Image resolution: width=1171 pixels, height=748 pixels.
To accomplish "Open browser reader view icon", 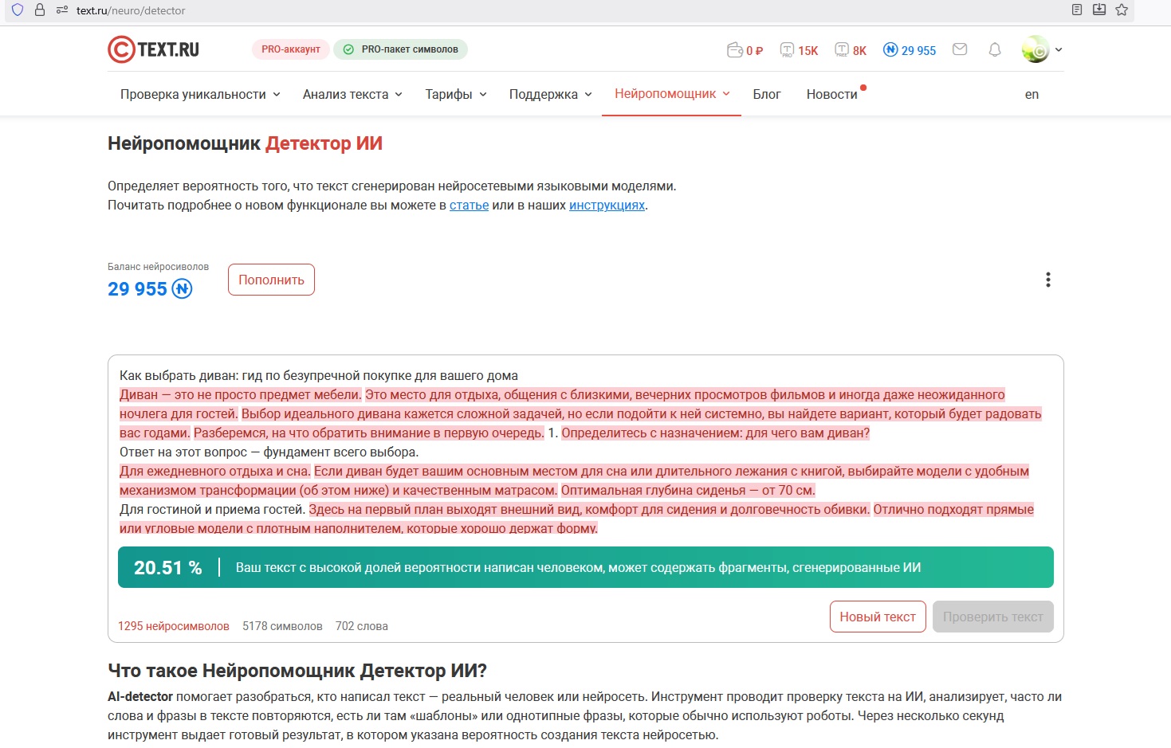I will tap(1077, 10).
